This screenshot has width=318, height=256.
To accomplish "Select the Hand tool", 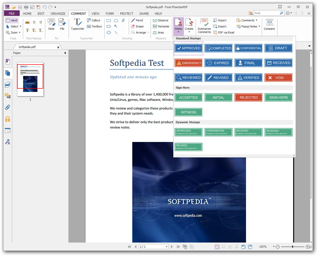I will pos(12,20).
